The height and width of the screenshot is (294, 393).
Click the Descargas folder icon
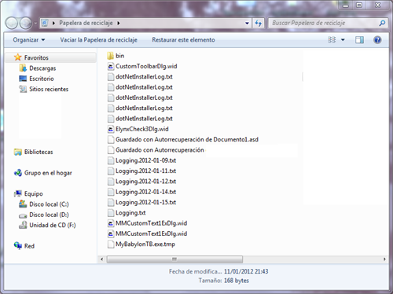click(23, 68)
